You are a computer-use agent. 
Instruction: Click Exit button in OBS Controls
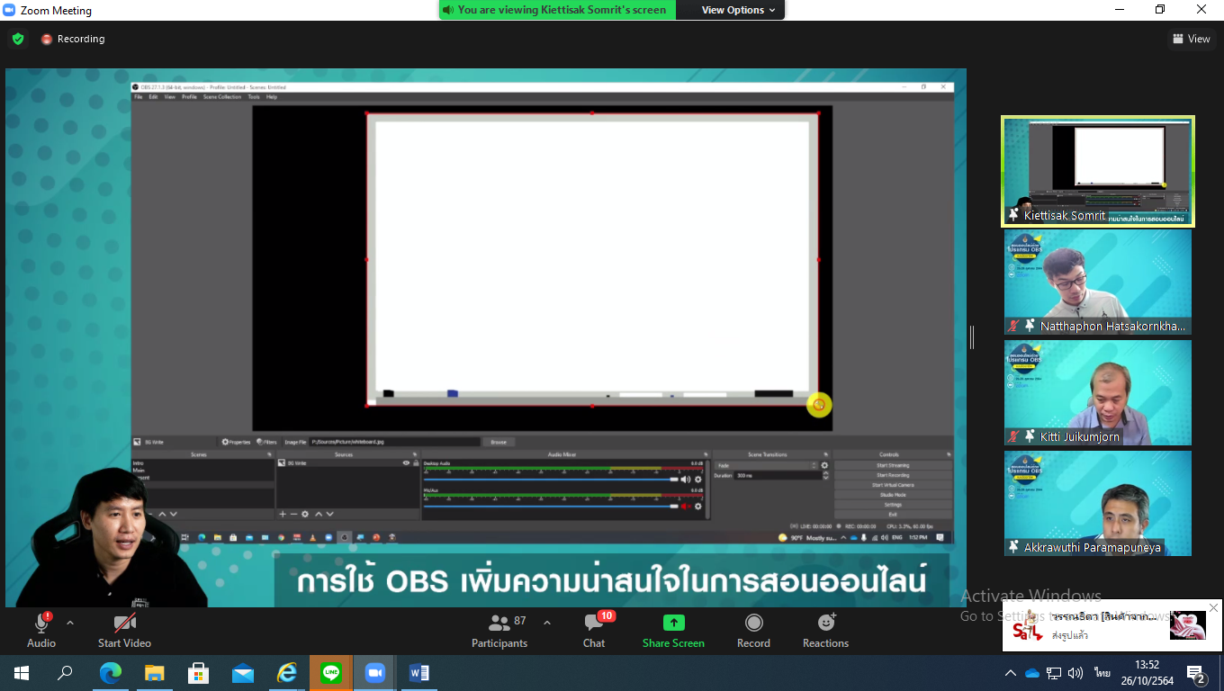click(x=893, y=515)
